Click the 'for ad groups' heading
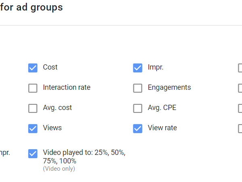The image size is (242, 182). point(31,7)
